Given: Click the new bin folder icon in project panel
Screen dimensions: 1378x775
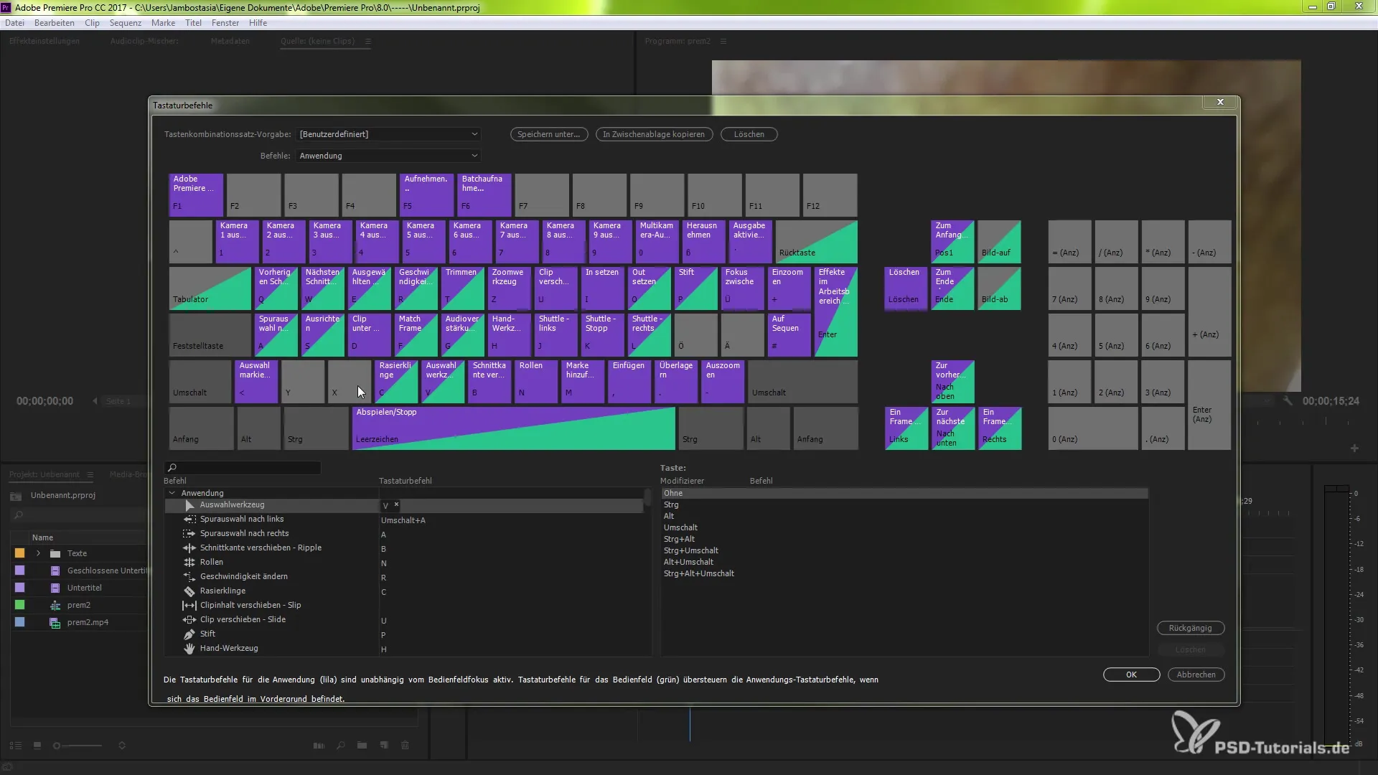Looking at the screenshot, I should (362, 746).
